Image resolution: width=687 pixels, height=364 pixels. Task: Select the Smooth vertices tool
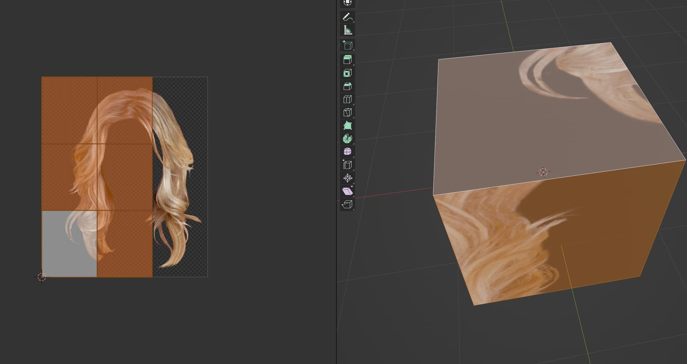tap(347, 152)
